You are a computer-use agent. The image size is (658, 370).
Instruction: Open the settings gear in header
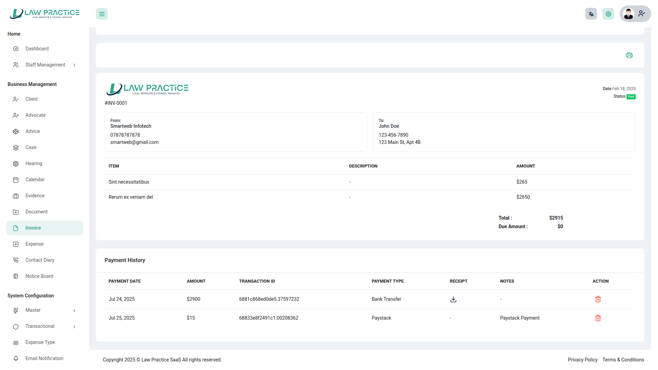pos(608,14)
